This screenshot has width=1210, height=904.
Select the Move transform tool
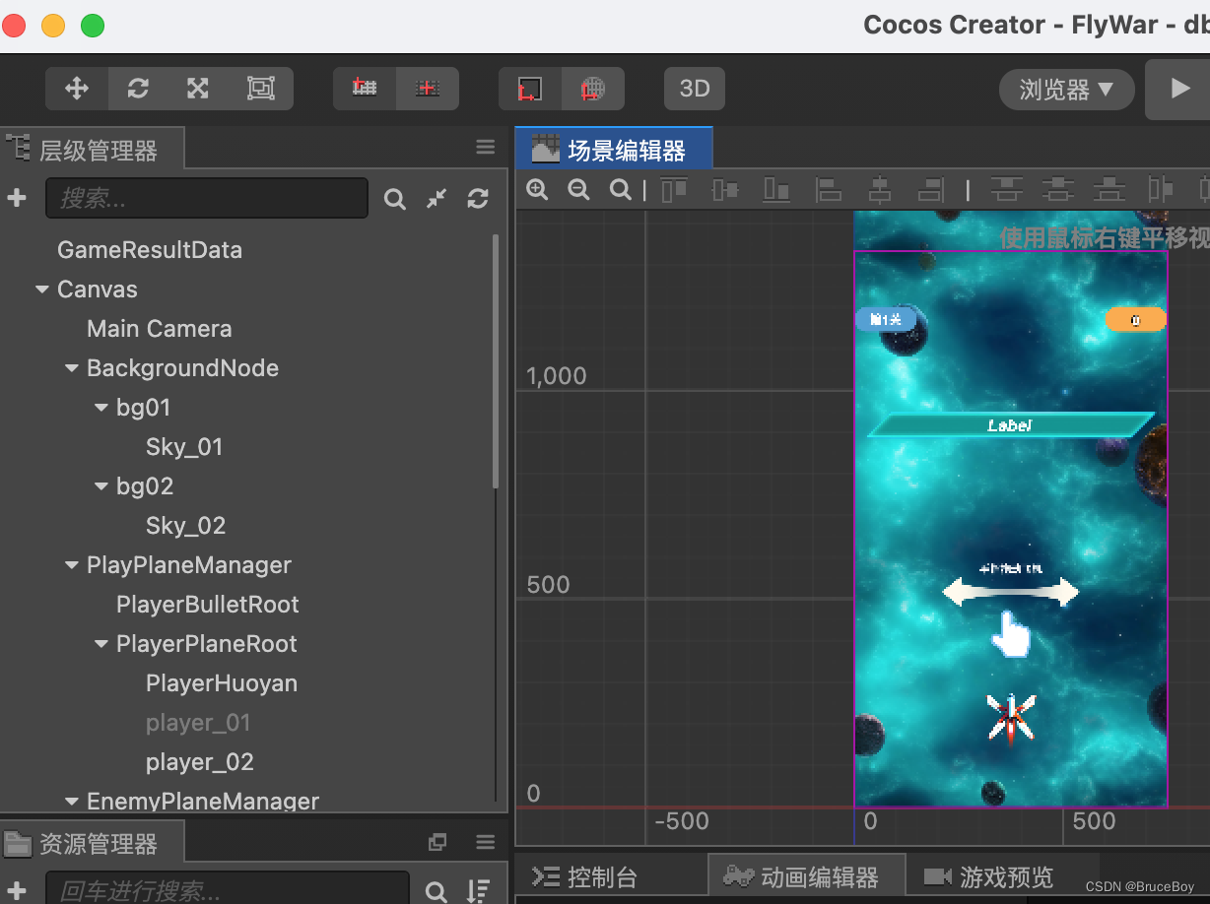click(x=76, y=89)
